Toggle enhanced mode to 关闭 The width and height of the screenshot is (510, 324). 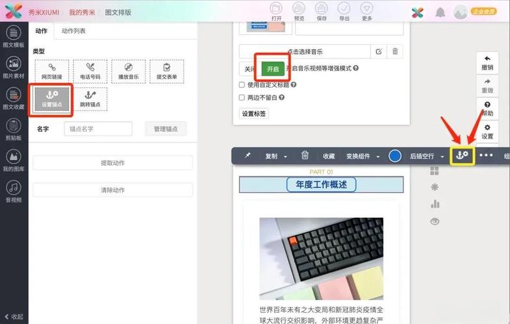click(x=249, y=69)
